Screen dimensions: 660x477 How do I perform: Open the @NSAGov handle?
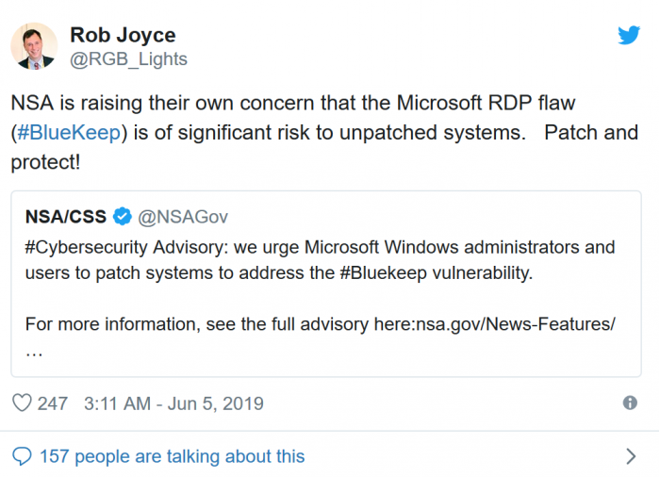click(x=183, y=217)
